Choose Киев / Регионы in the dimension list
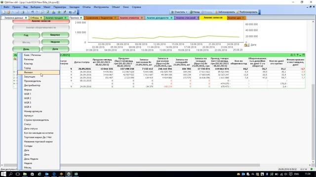This screenshot has height=177, width=316. click(x=39, y=55)
